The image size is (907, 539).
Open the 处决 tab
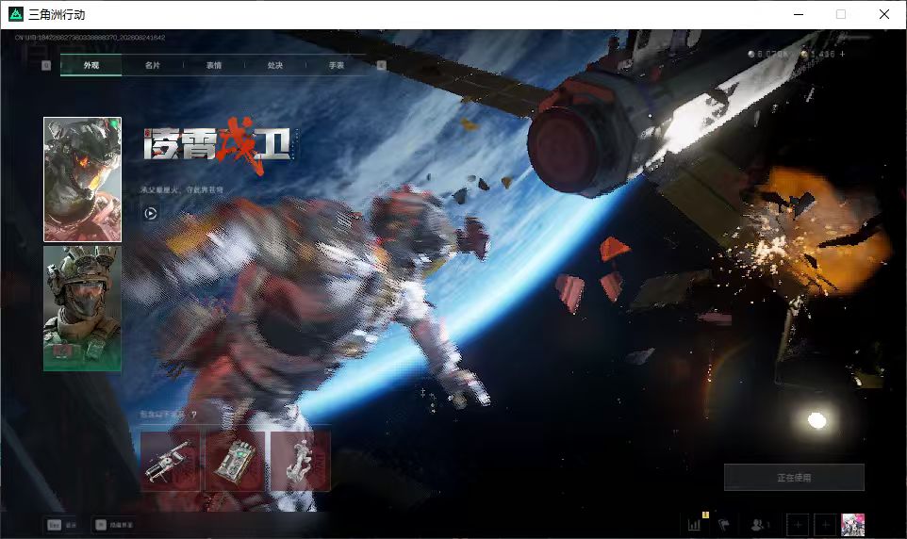click(x=274, y=65)
